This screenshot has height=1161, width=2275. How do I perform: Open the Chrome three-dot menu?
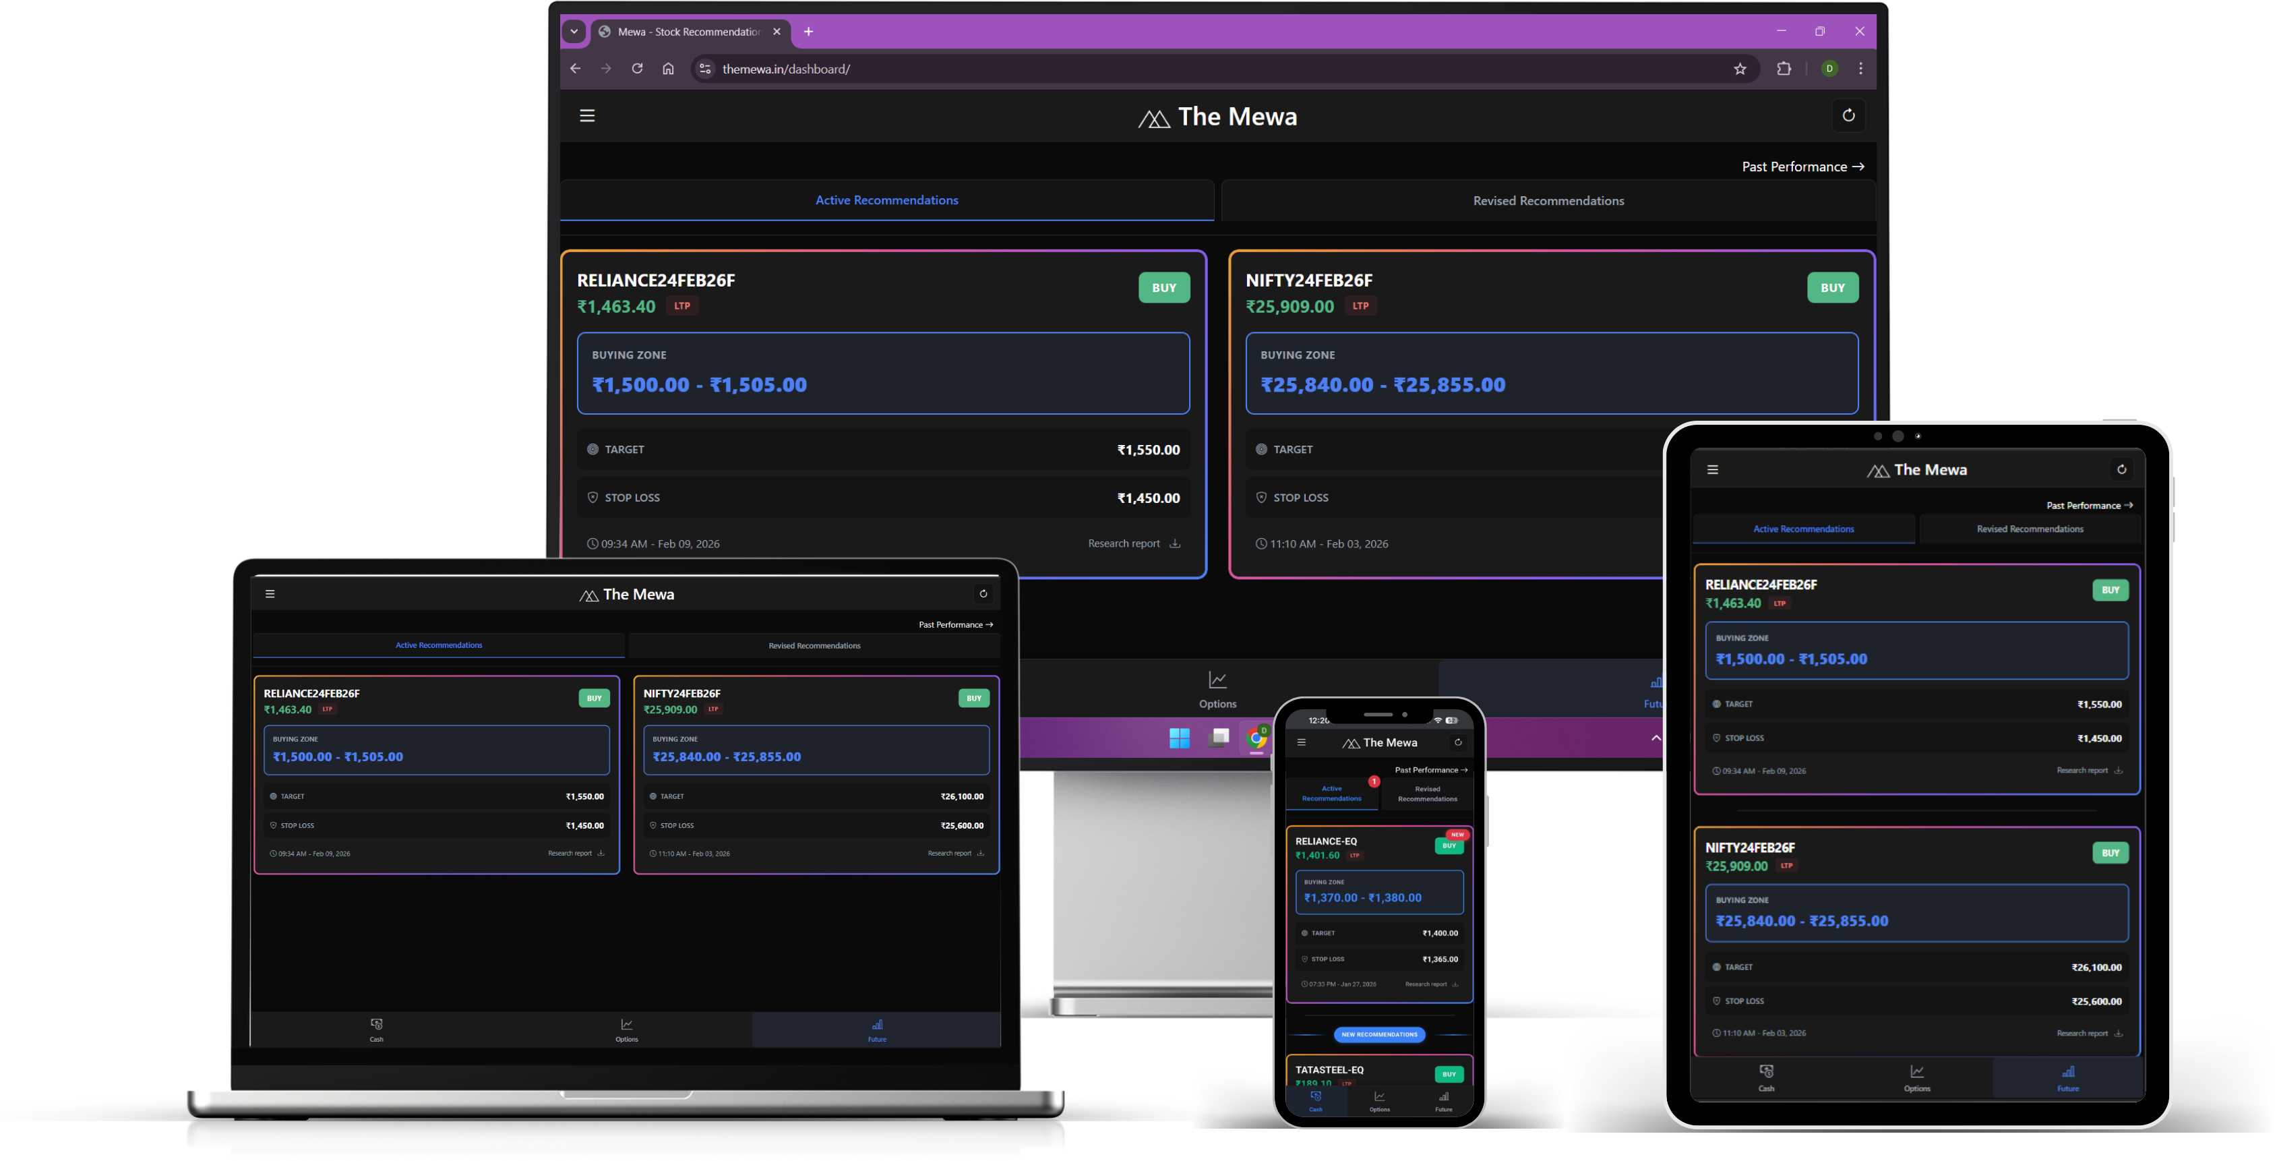[x=1860, y=68]
